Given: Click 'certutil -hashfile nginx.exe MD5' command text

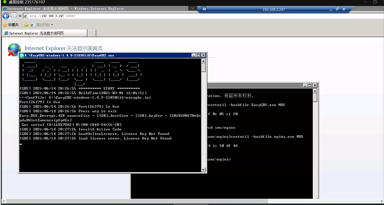Looking at the screenshot, I should pos(267,137).
